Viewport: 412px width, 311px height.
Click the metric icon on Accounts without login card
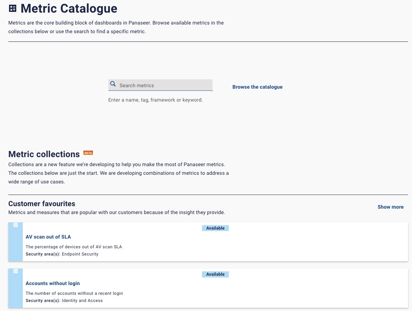click(x=16, y=271)
